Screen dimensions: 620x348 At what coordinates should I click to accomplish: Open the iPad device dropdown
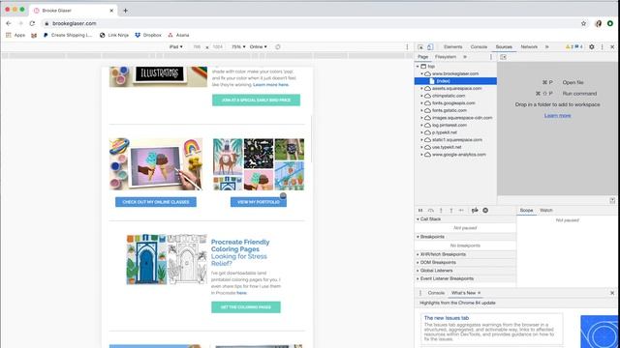(176, 46)
